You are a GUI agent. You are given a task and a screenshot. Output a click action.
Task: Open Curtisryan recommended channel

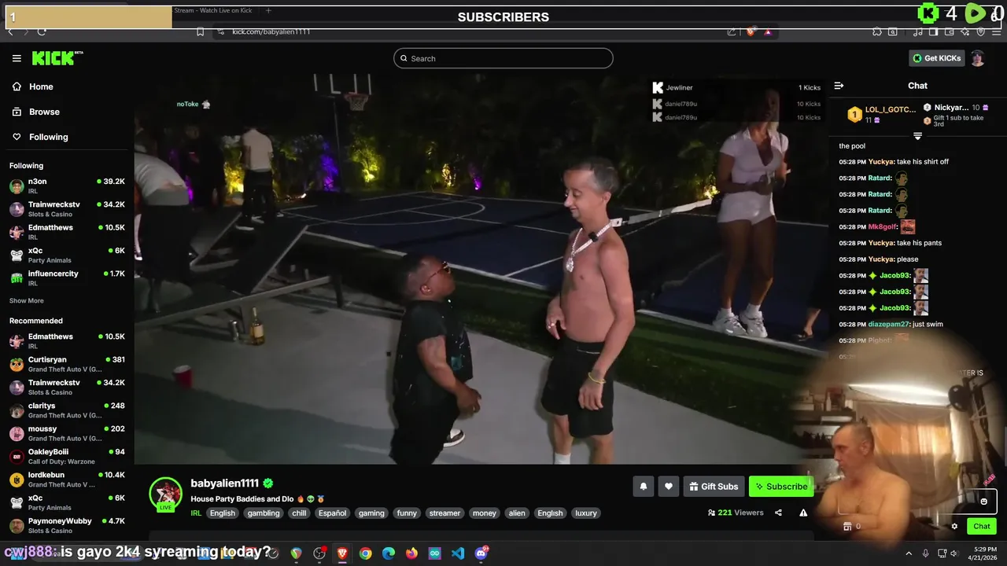(x=67, y=364)
